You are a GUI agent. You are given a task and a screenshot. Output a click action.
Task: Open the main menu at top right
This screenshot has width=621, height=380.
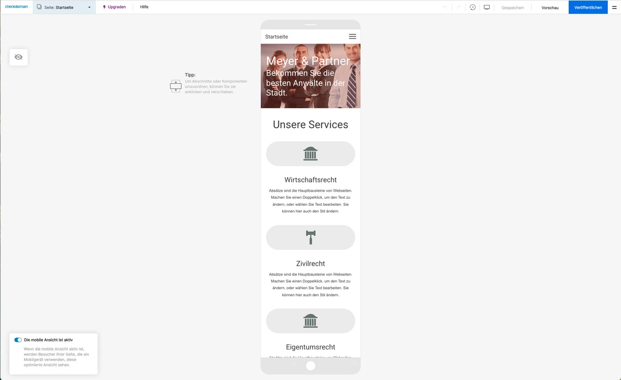(614, 7)
